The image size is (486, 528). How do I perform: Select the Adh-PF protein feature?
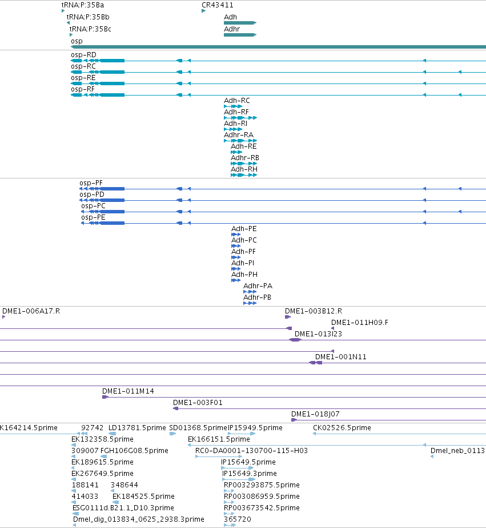point(236,257)
